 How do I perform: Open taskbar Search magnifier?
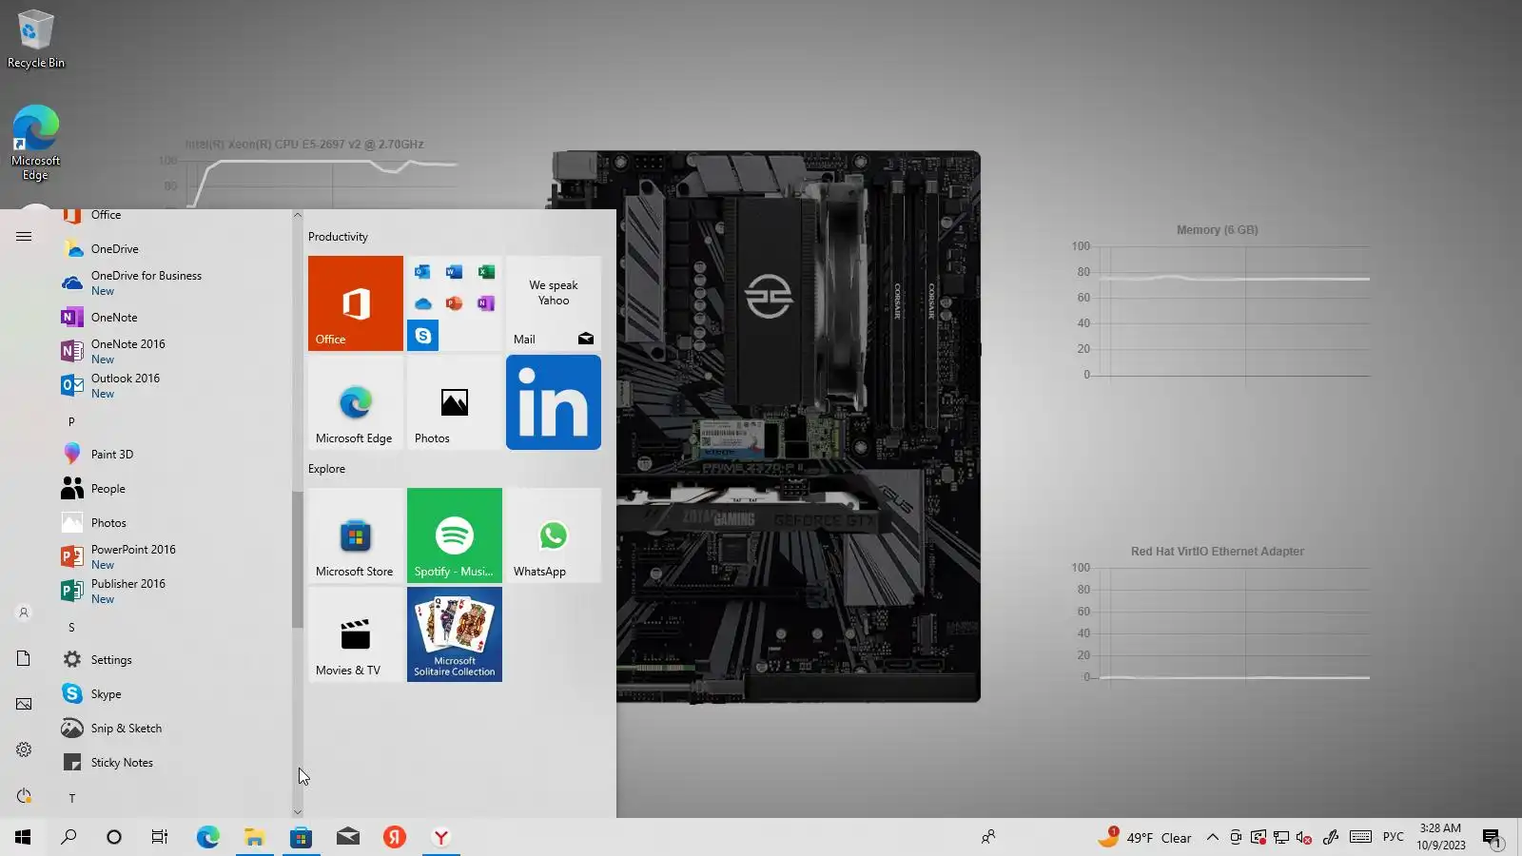68,837
